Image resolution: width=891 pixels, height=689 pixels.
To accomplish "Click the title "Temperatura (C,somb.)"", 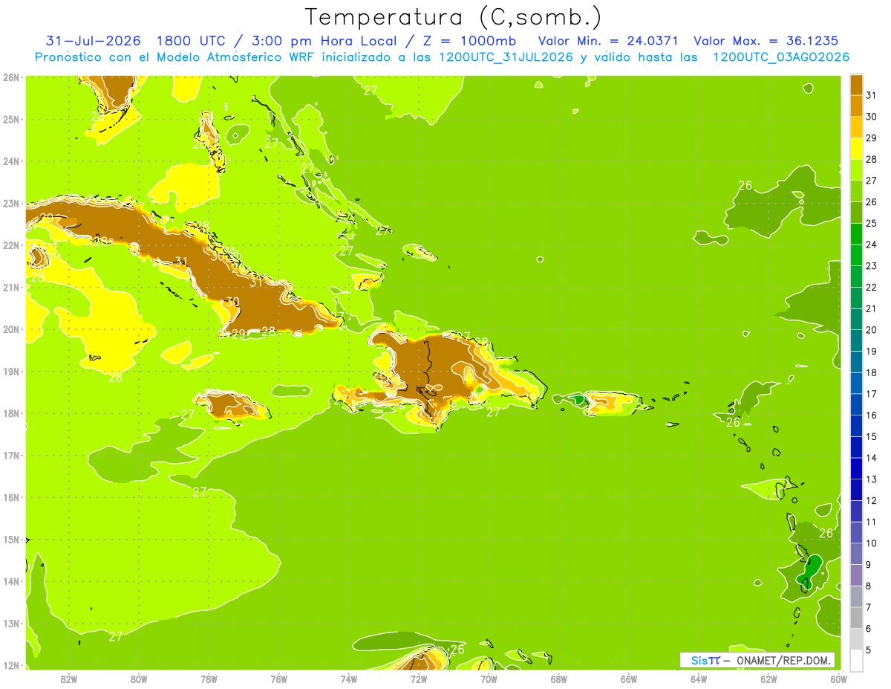I will (x=453, y=16).
